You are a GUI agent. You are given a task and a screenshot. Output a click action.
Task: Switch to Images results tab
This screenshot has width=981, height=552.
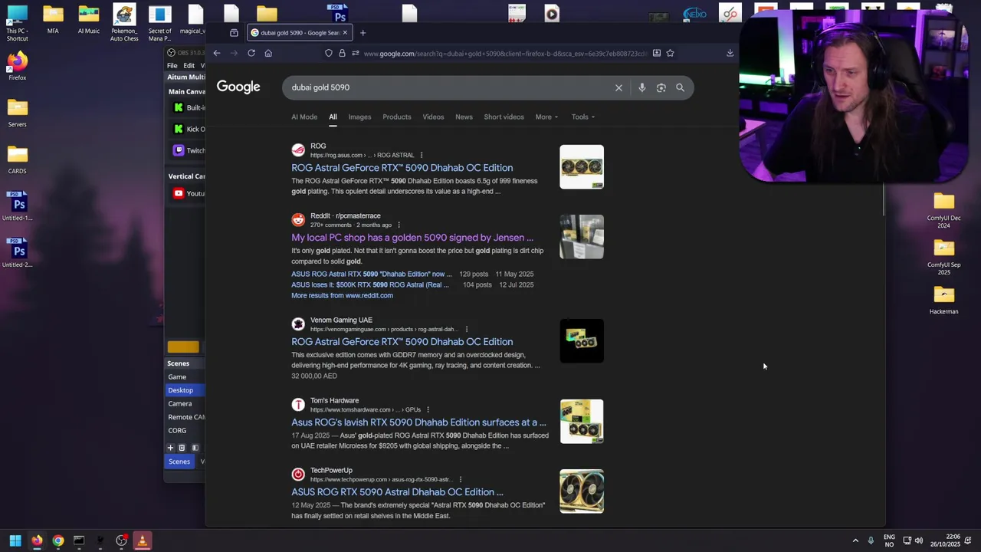click(359, 117)
